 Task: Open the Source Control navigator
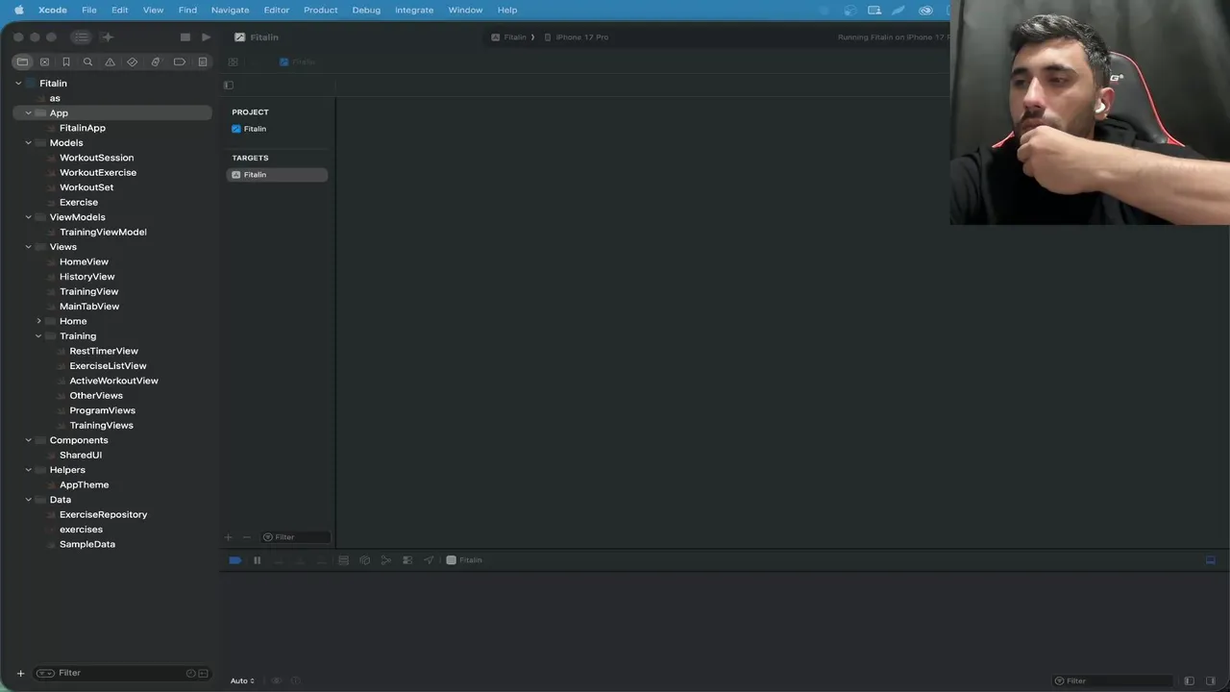coord(44,62)
